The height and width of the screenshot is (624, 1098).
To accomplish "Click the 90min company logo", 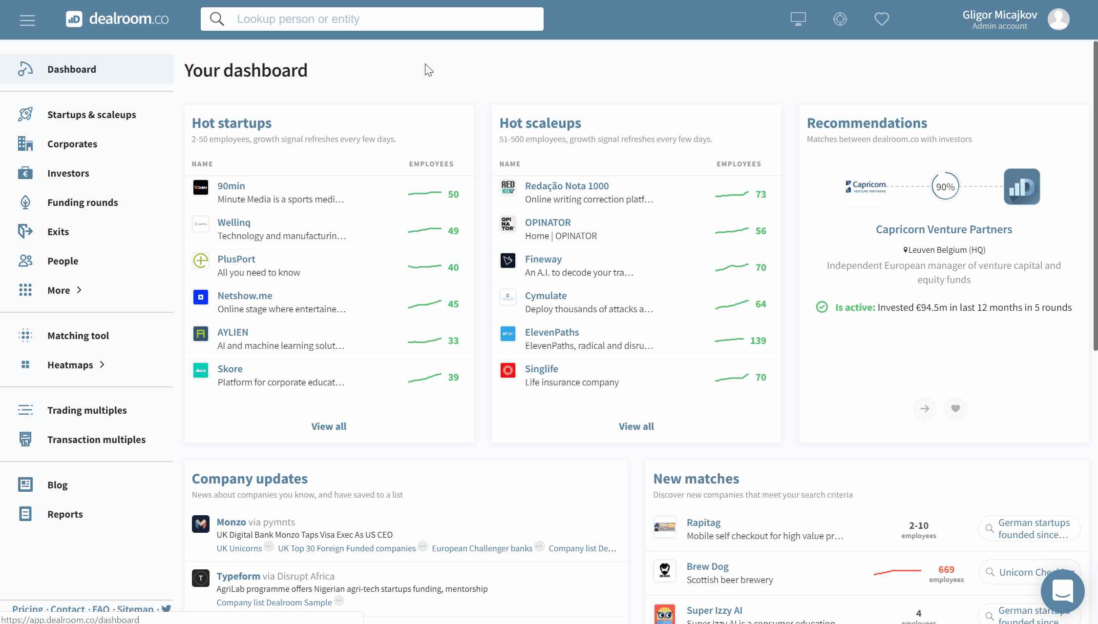I will 201,187.
